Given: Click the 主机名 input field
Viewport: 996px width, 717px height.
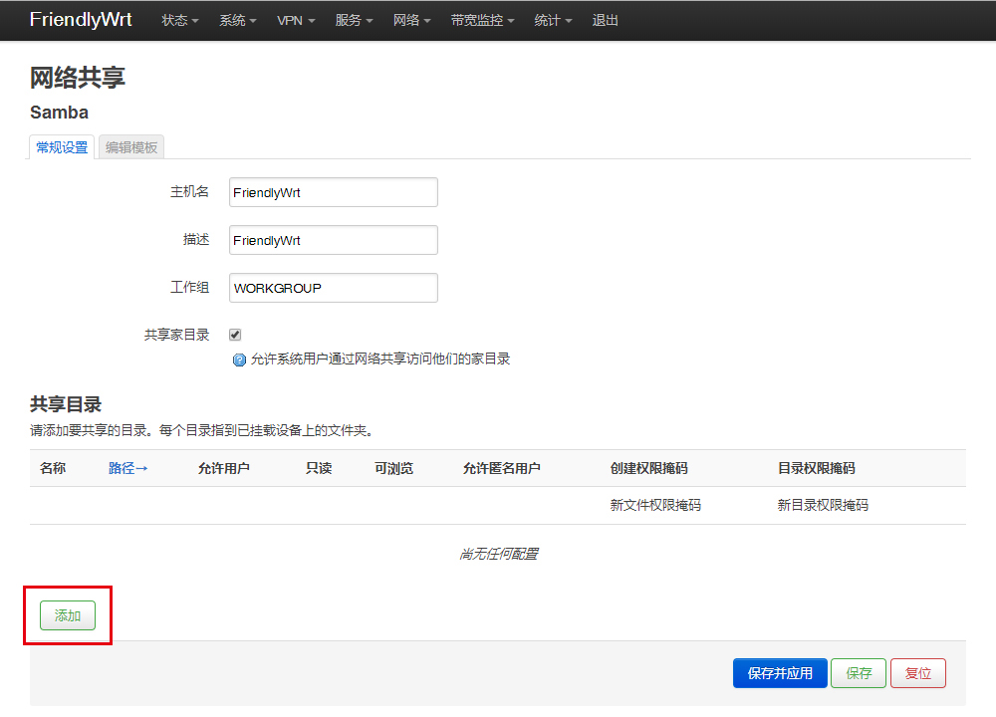Looking at the screenshot, I should point(334,192).
